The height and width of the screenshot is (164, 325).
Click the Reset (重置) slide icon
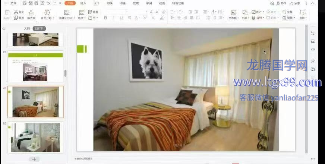(93, 12)
